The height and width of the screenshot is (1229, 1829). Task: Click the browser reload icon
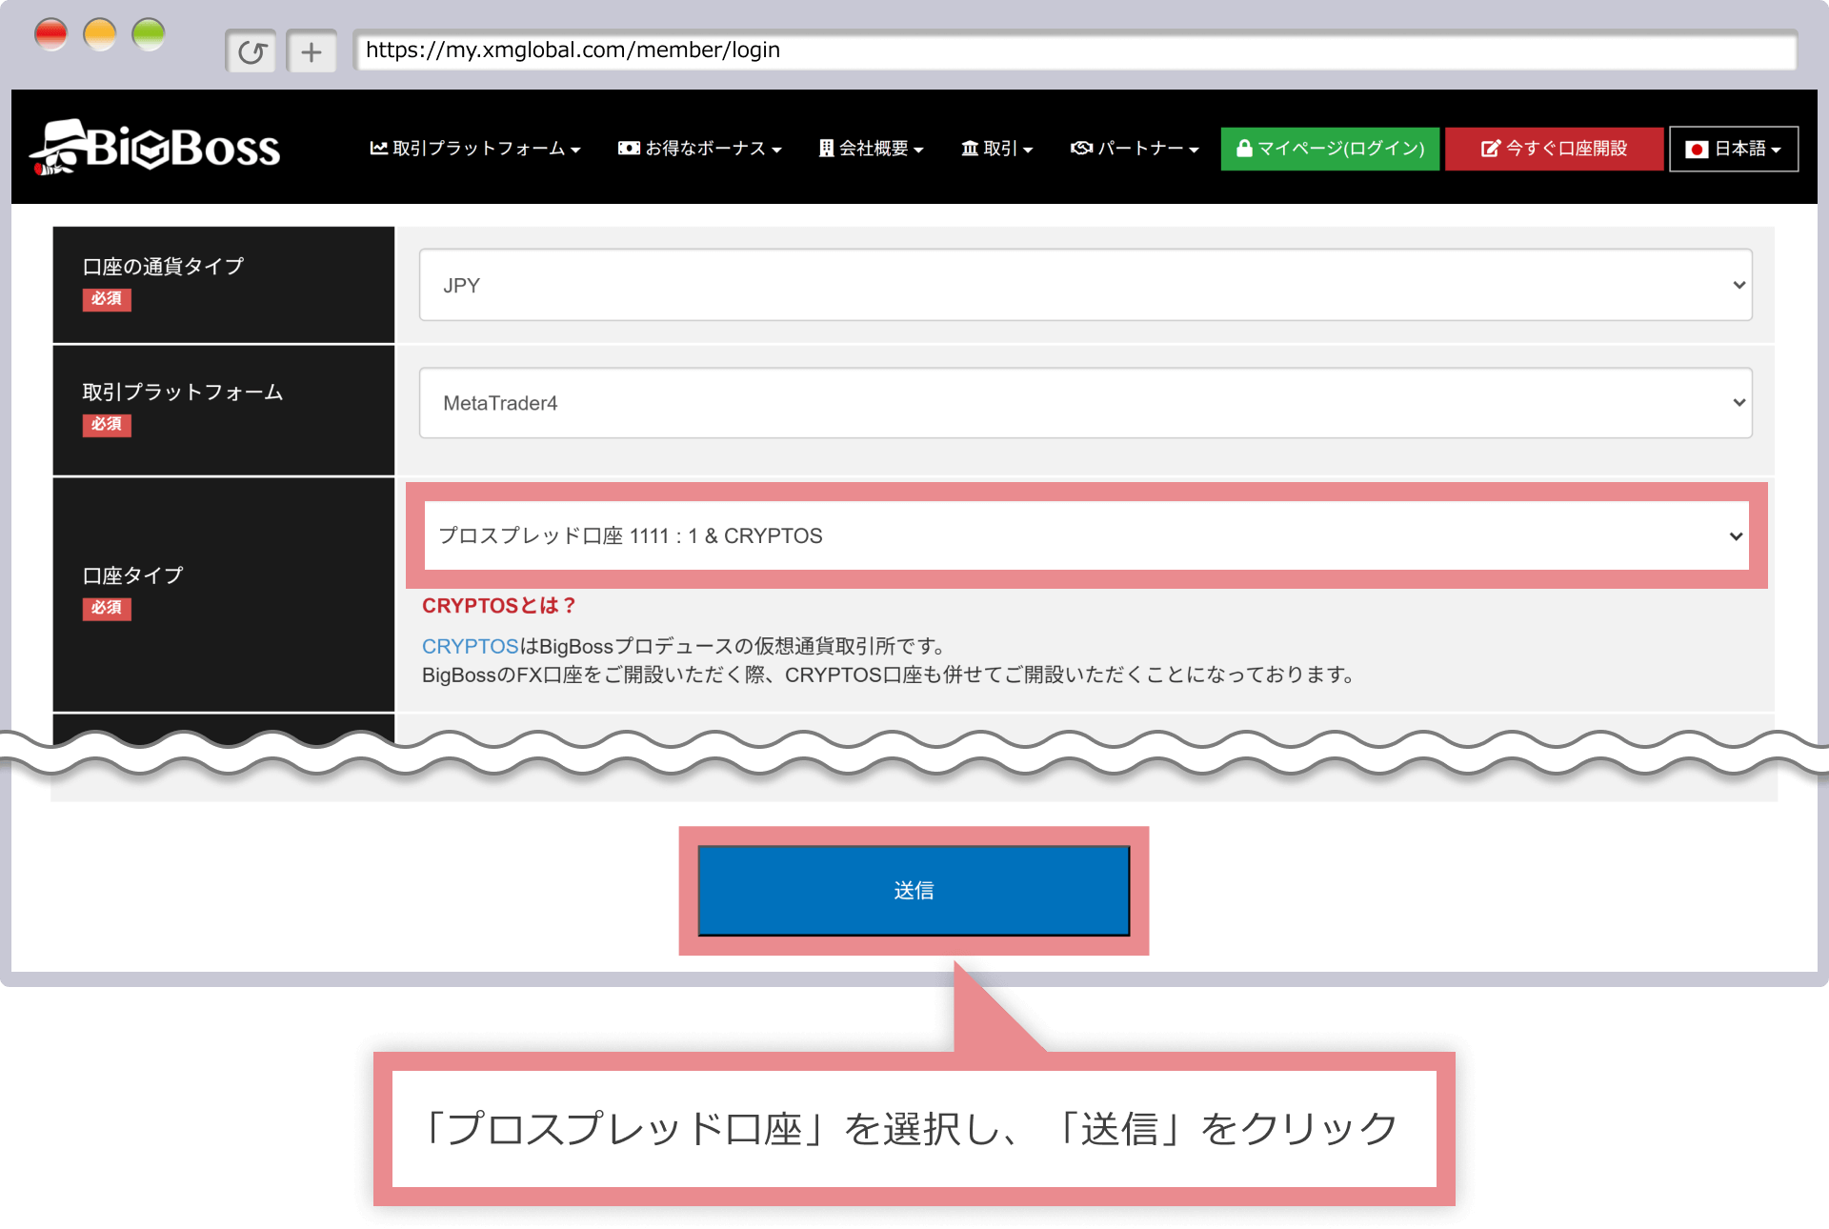pyautogui.click(x=251, y=51)
